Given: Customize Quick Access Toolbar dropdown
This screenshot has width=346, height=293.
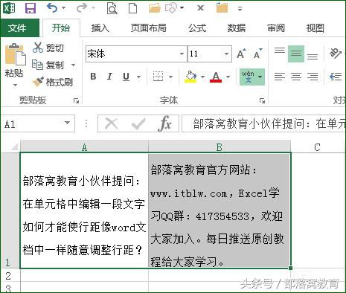Looking at the screenshot, I should (240, 9).
